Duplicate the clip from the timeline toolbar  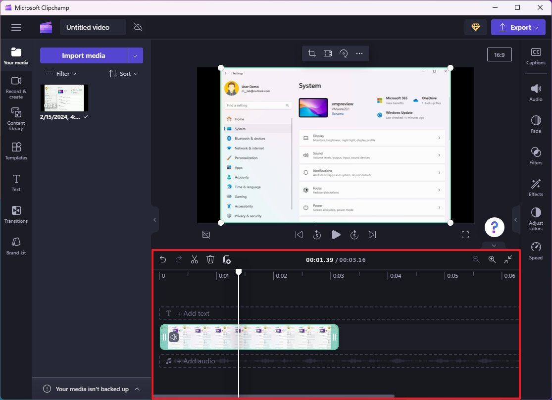227,259
